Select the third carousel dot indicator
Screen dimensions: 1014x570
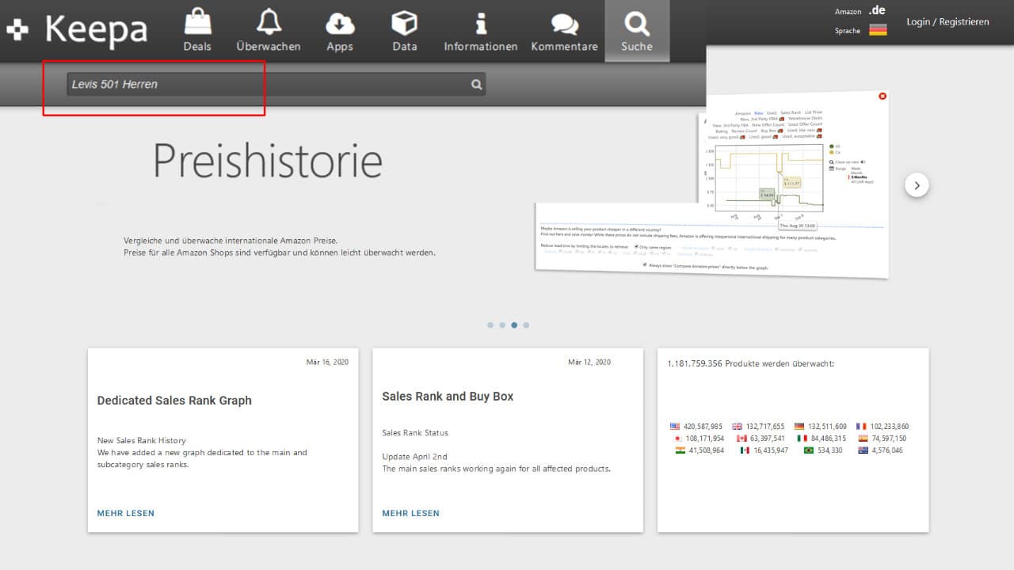pyautogui.click(x=514, y=325)
